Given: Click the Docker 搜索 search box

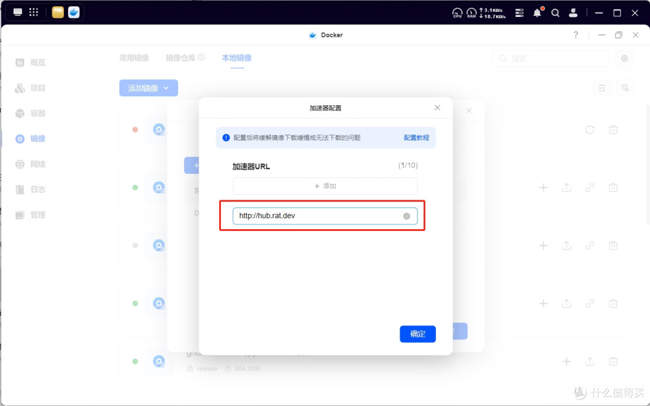Looking at the screenshot, I should pyautogui.click(x=550, y=58).
